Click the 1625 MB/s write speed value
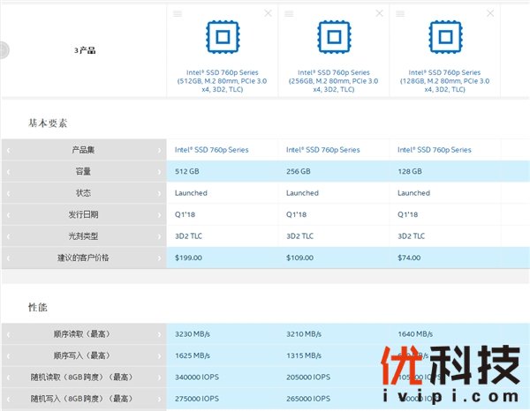 coord(193,355)
